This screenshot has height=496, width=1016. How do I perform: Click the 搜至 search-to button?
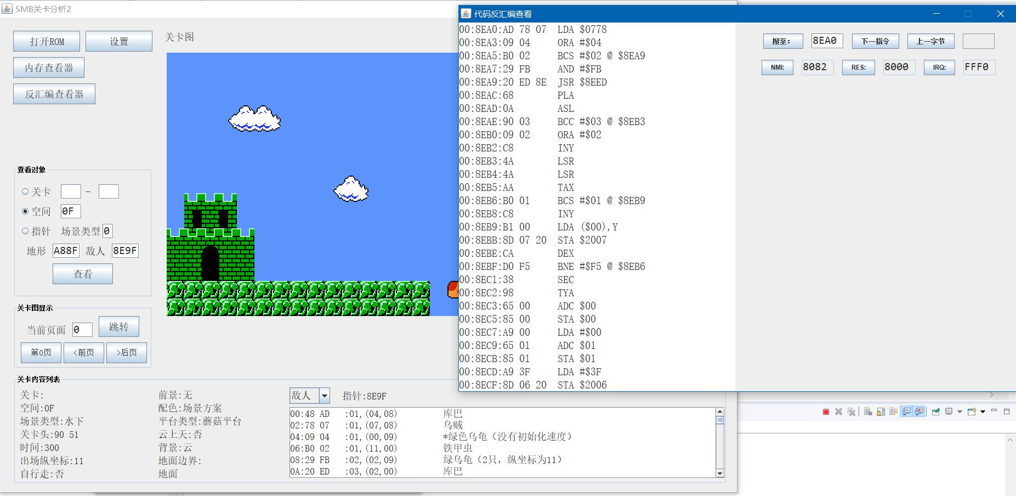click(783, 41)
